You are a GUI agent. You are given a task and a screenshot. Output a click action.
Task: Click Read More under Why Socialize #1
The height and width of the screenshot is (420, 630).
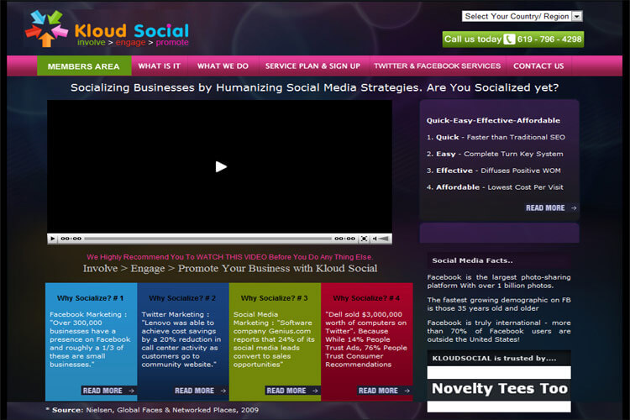pyautogui.click(x=108, y=391)
